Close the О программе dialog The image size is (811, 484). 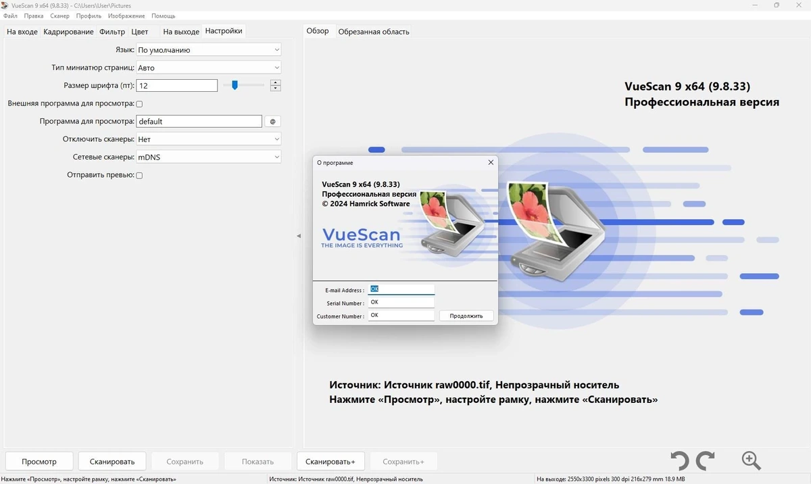(x=491, y=162)
